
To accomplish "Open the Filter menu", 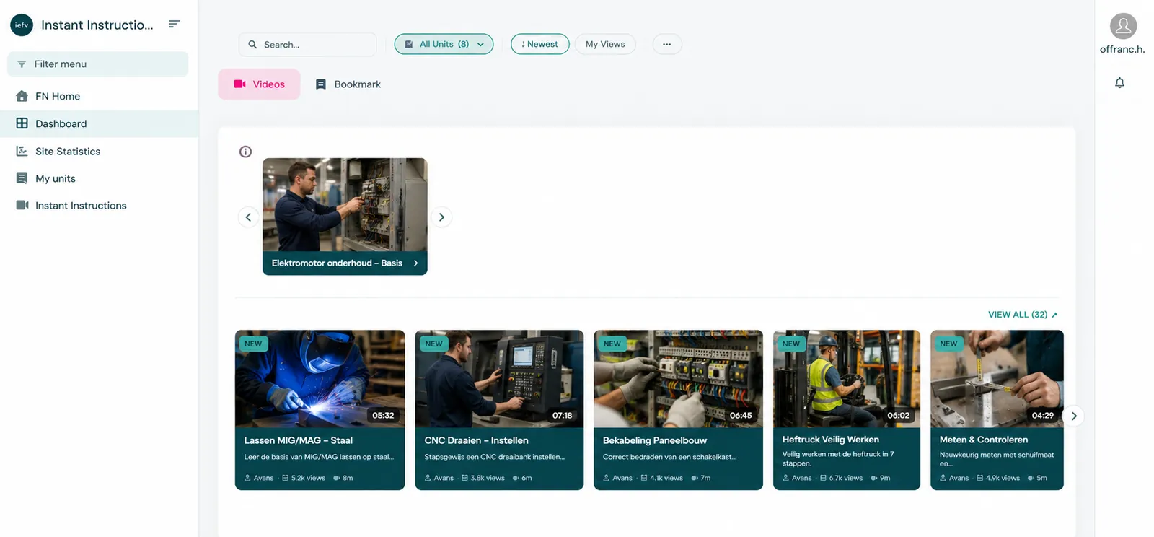I will click(98, 64).
